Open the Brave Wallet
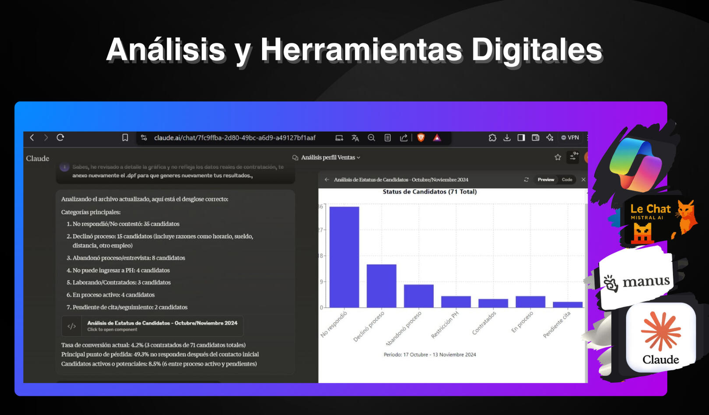The width and height of the screenshot is (709, 415). (x=535, y=137)
